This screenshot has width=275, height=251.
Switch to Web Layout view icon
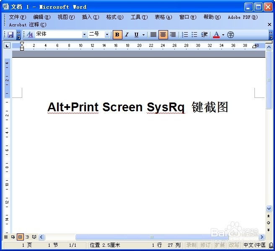[x=13, y=237]
